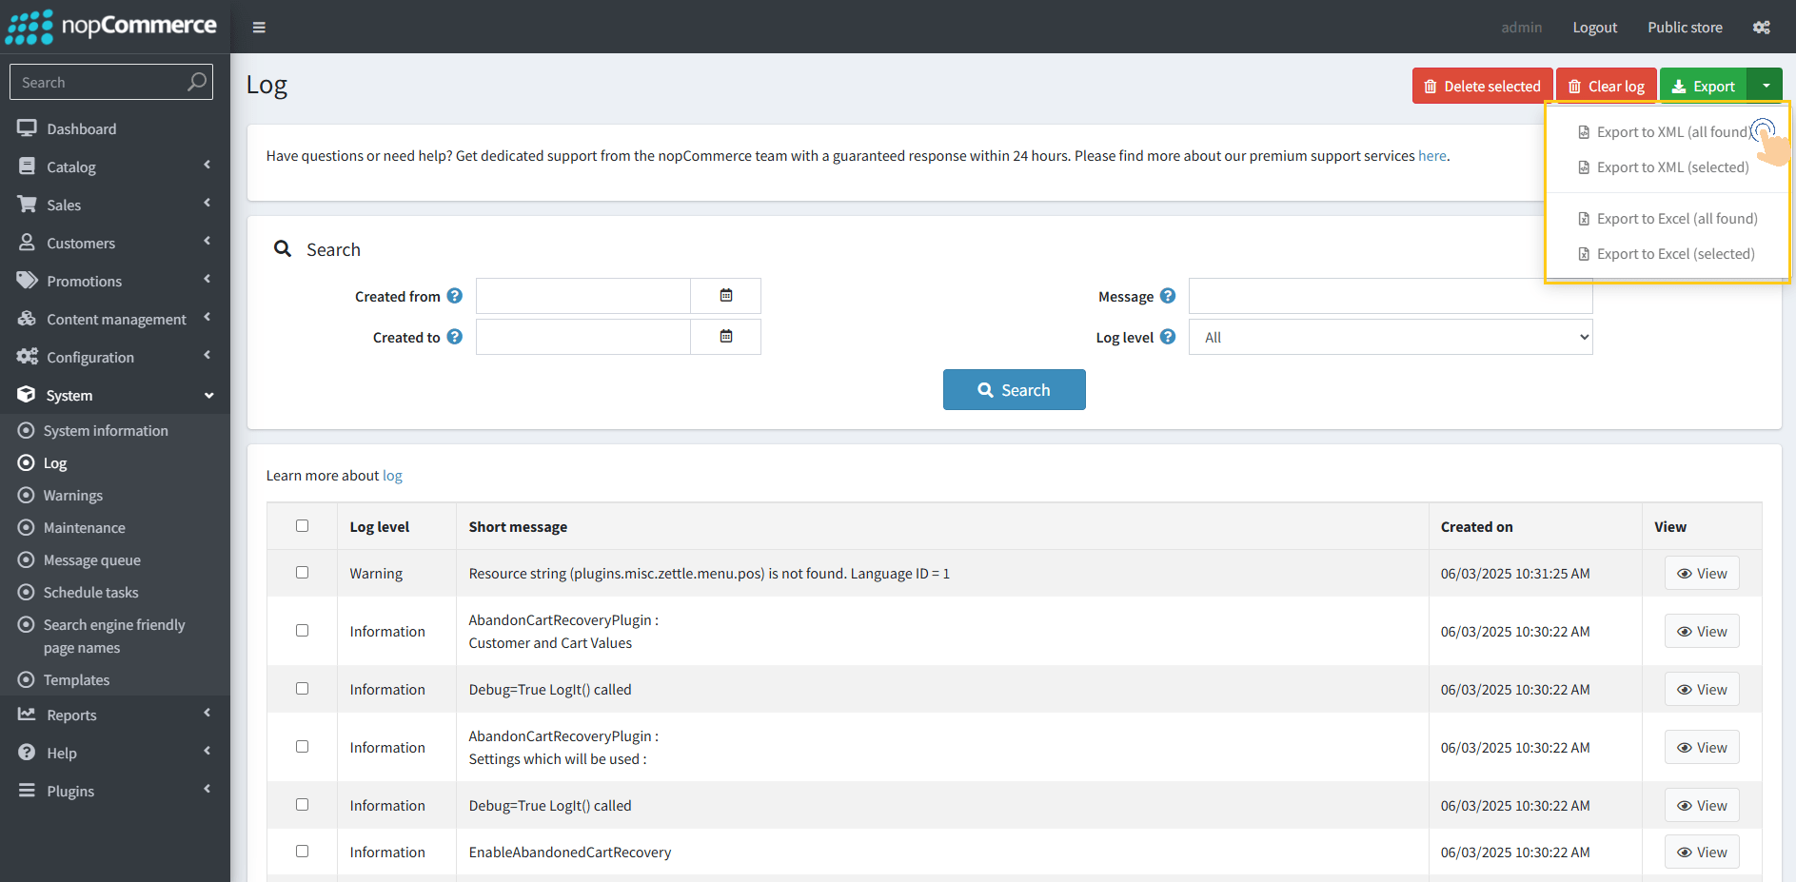Tick the select-all checkbox in table header
Image resolution: width=1796 pixels, height=882 pixels.
(x=302, y=526)
